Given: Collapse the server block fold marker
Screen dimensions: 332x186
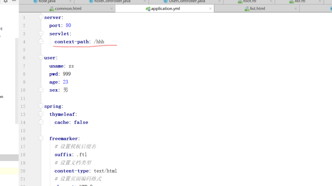Looking at the screenshot, I should (x=41, y=17).
